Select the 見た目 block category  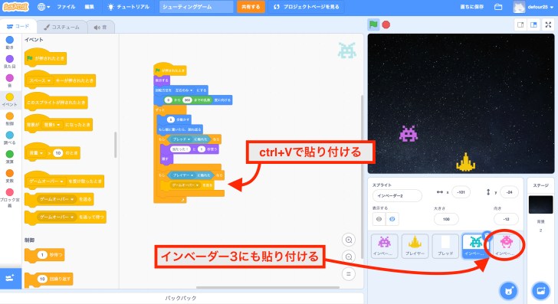tap(10, 61)
